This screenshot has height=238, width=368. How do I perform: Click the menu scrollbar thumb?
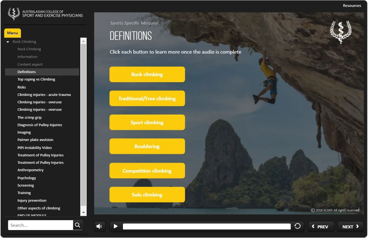[83, 125]
